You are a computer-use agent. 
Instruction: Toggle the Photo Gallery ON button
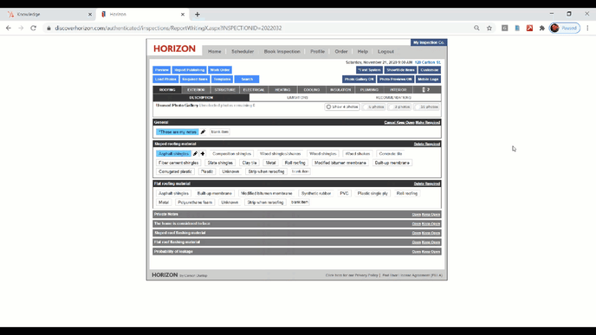pos(360,79)
